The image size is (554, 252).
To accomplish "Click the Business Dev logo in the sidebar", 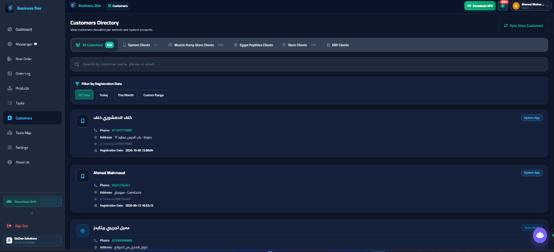I will pos(10,8).
